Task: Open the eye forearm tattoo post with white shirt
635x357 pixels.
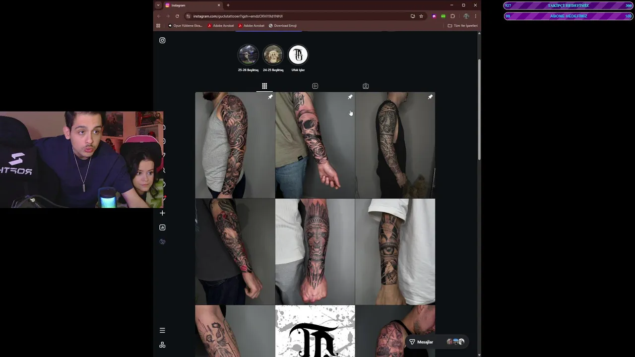Action: 395,252
